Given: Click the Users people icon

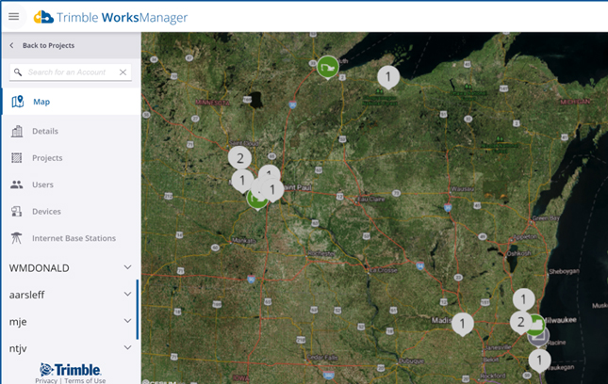Looking at the screenshot, I should pos(17,184).
